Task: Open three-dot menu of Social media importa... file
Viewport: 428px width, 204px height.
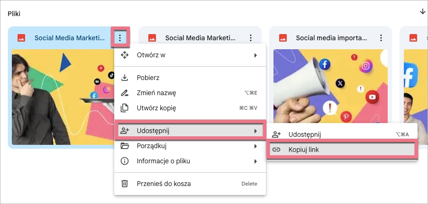Action: 381,38
